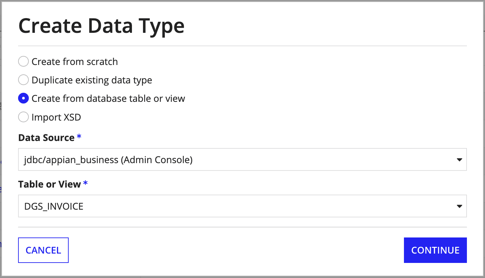The image size is (485, 278).
Task: Click the CANCEL button
Action: pyautogui.click(x=43, y=250)
